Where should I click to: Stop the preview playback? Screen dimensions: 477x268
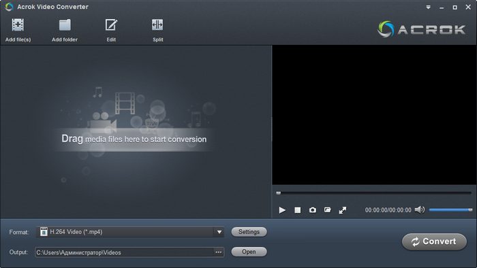(x=298, y=210)
